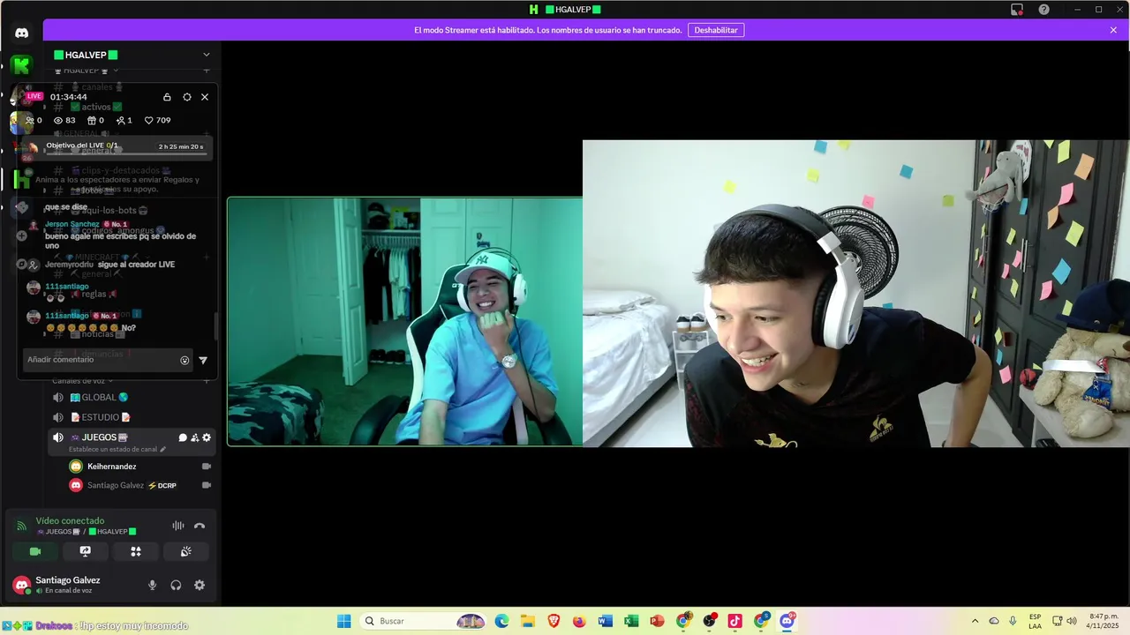
Task: Open PowerPoint from taskbar
Action: tap(657, 621)
